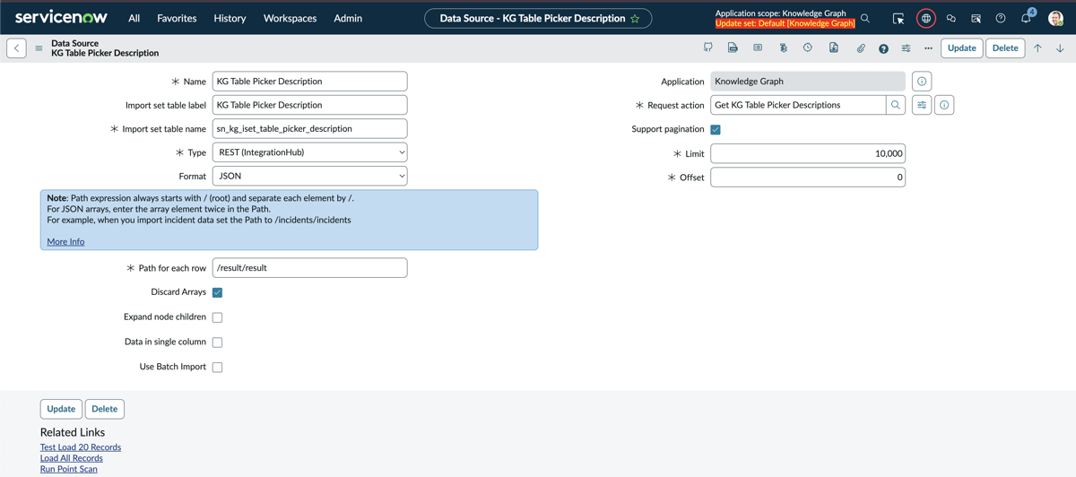View notifications bell icon

coord(1026,18)
